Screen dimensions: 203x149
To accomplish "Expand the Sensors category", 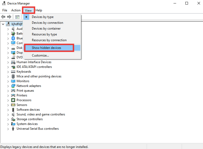I will point(8,105).
